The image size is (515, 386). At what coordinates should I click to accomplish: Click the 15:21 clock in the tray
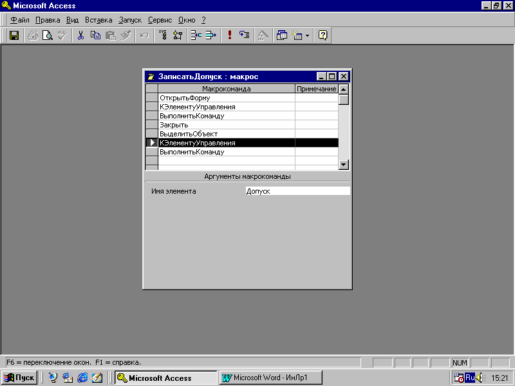tap(500, 378)
